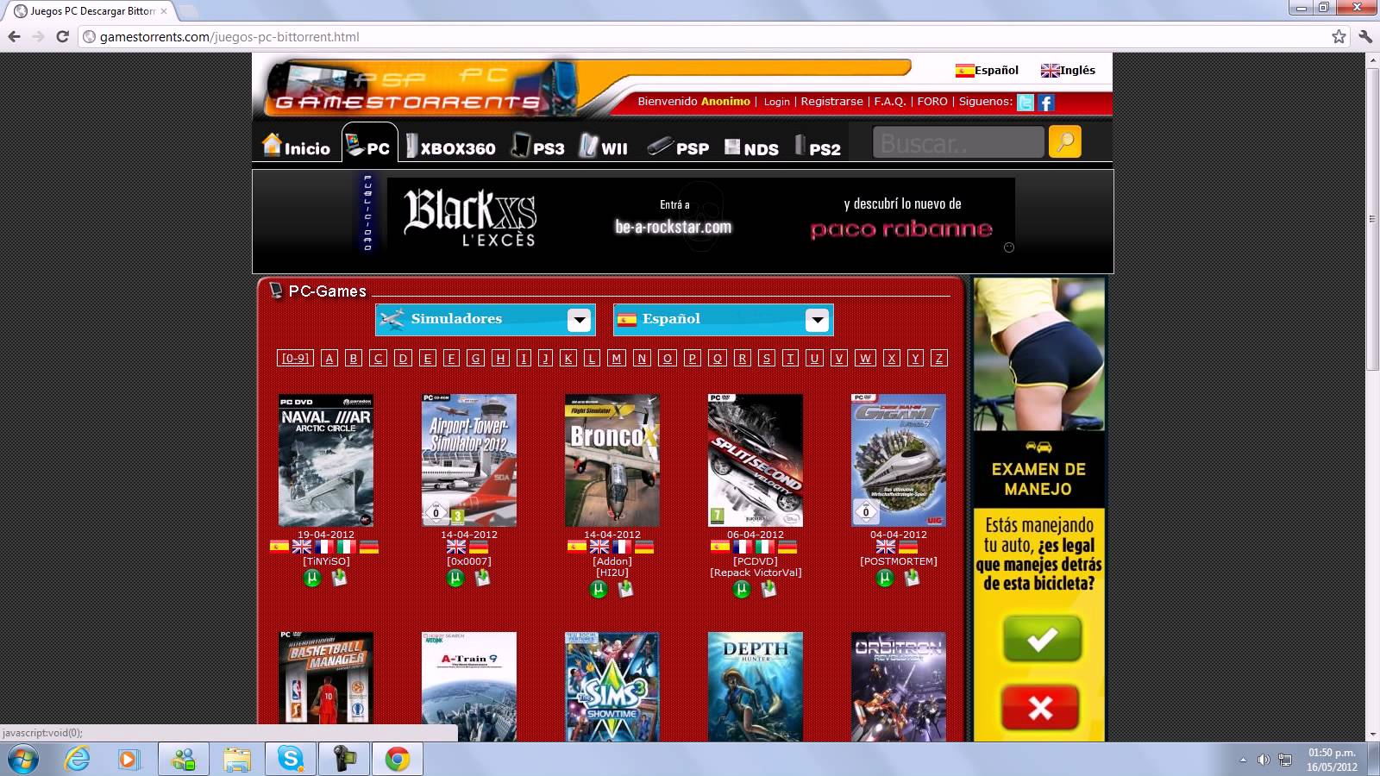Filter games by letter A
Image resolution: width=1380 pixels, height=776 pixels.
click(329, 358)
